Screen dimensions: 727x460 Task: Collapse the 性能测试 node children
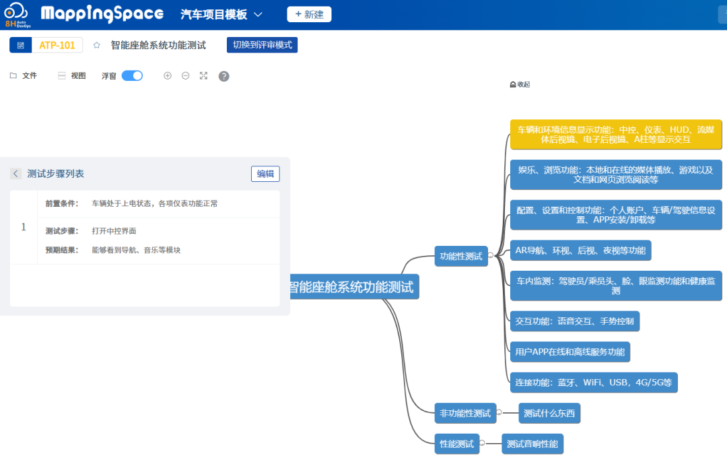click(x=482, y=444)
